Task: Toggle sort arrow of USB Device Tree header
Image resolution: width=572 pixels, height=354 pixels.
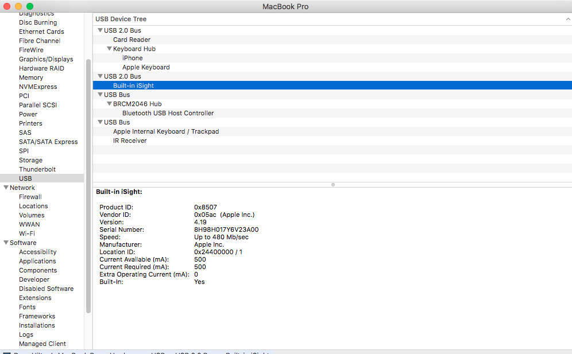Action: tap(567, 19)
